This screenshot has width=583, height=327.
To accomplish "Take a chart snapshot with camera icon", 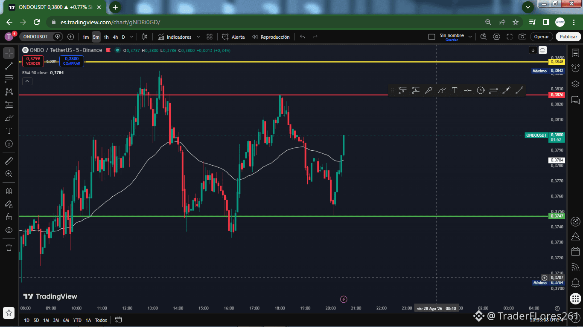I will tap(522, 37).
